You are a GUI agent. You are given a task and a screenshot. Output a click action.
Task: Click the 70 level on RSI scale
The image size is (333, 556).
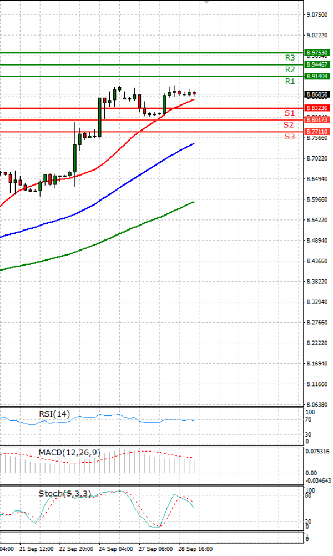click(308, 420)
